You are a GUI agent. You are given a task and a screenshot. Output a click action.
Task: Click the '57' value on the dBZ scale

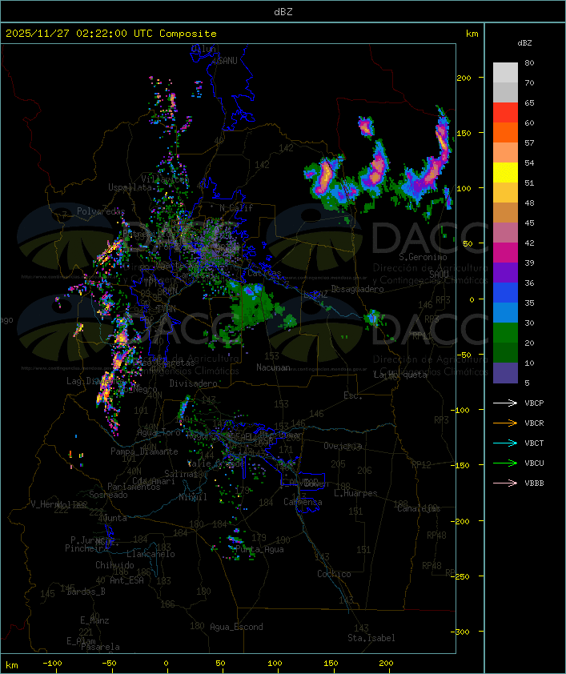point(529,143)
